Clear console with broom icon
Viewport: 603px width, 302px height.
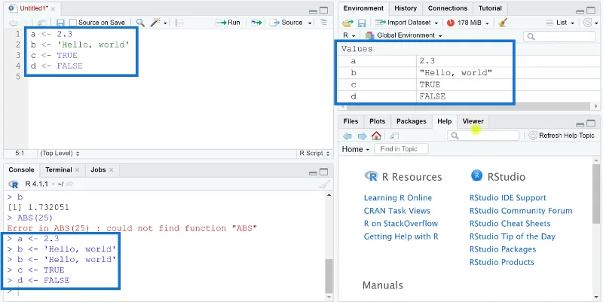coord(325,185)
